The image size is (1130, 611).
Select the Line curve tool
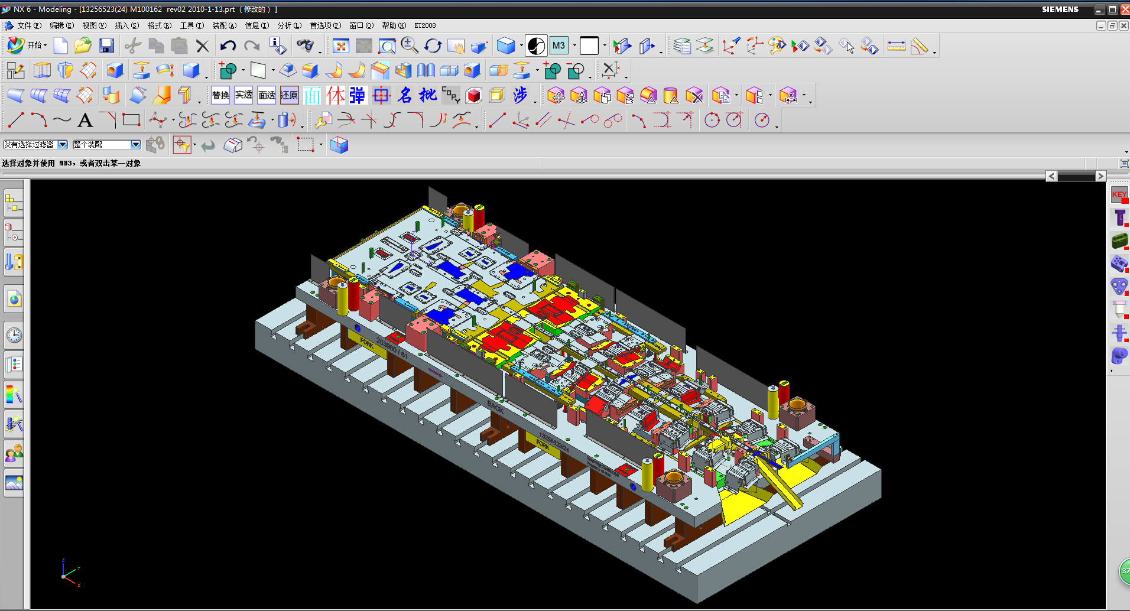[x=15, y=120]
